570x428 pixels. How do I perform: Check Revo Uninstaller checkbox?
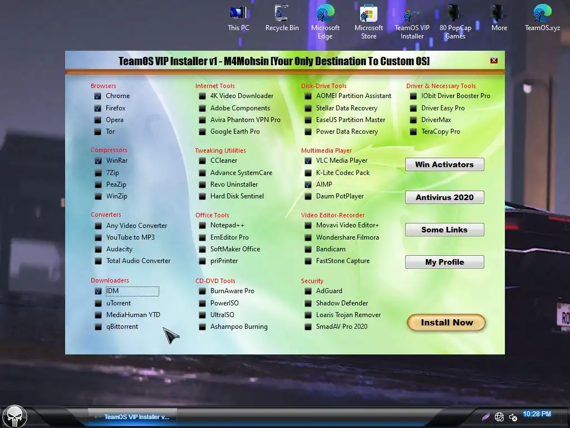[203, 184]
